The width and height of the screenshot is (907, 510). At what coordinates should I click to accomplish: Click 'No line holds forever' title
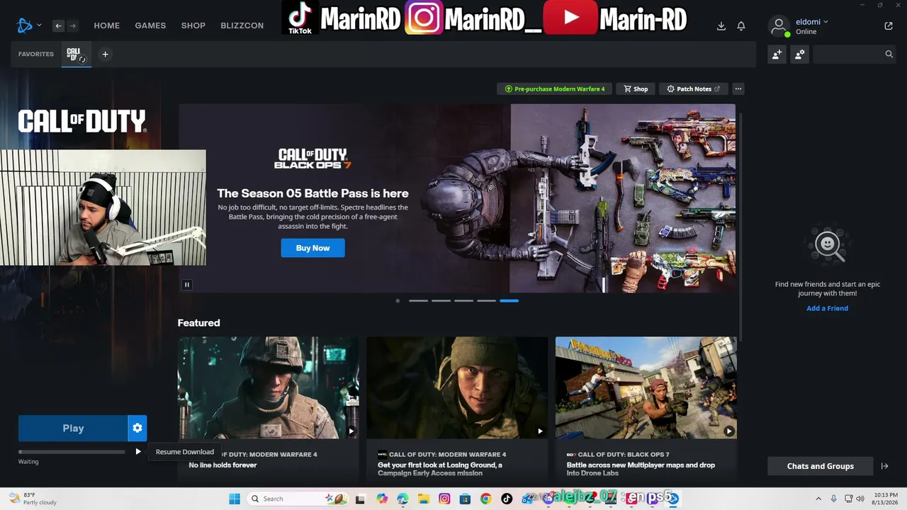222,465
